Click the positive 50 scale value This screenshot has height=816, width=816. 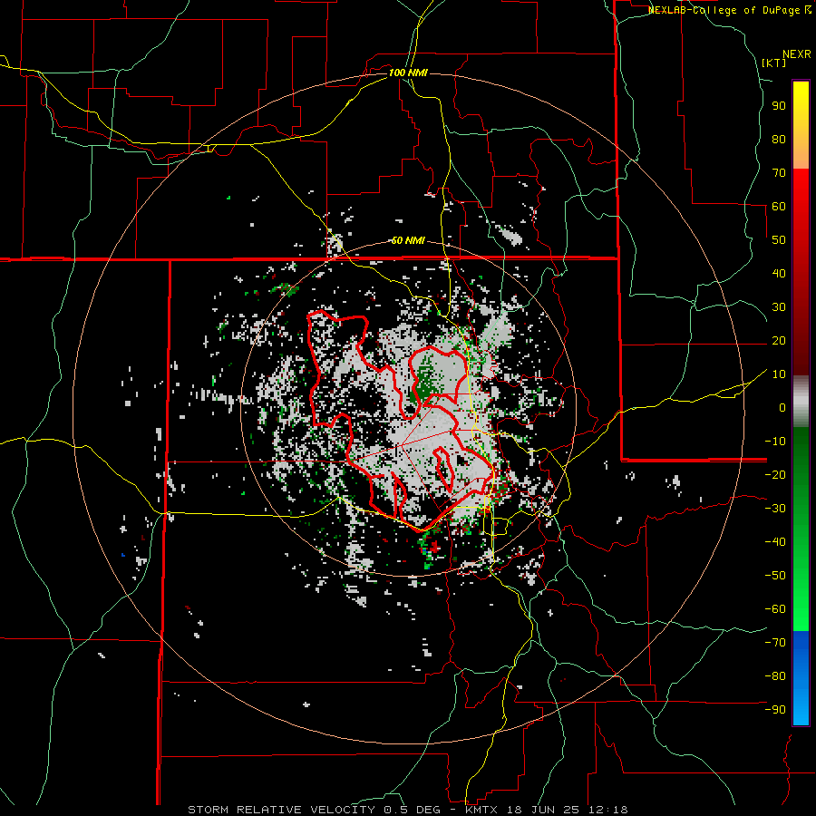pos(779,240)
